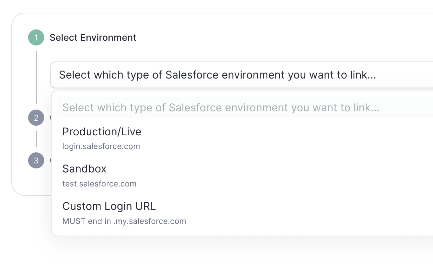Click the partially hidden step 3 label
Screen dimensions: 433x264
pyautogui.click(x=51, y=160)
